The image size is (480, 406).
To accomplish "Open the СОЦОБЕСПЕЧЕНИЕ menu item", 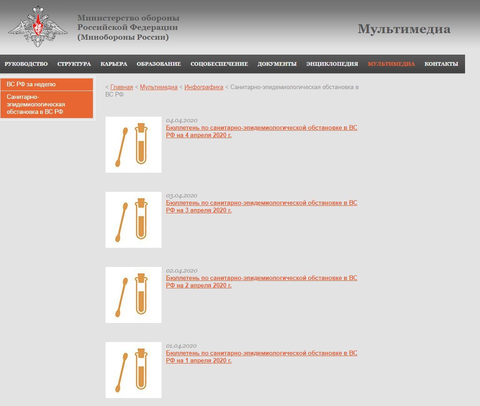I will point(219,64).
